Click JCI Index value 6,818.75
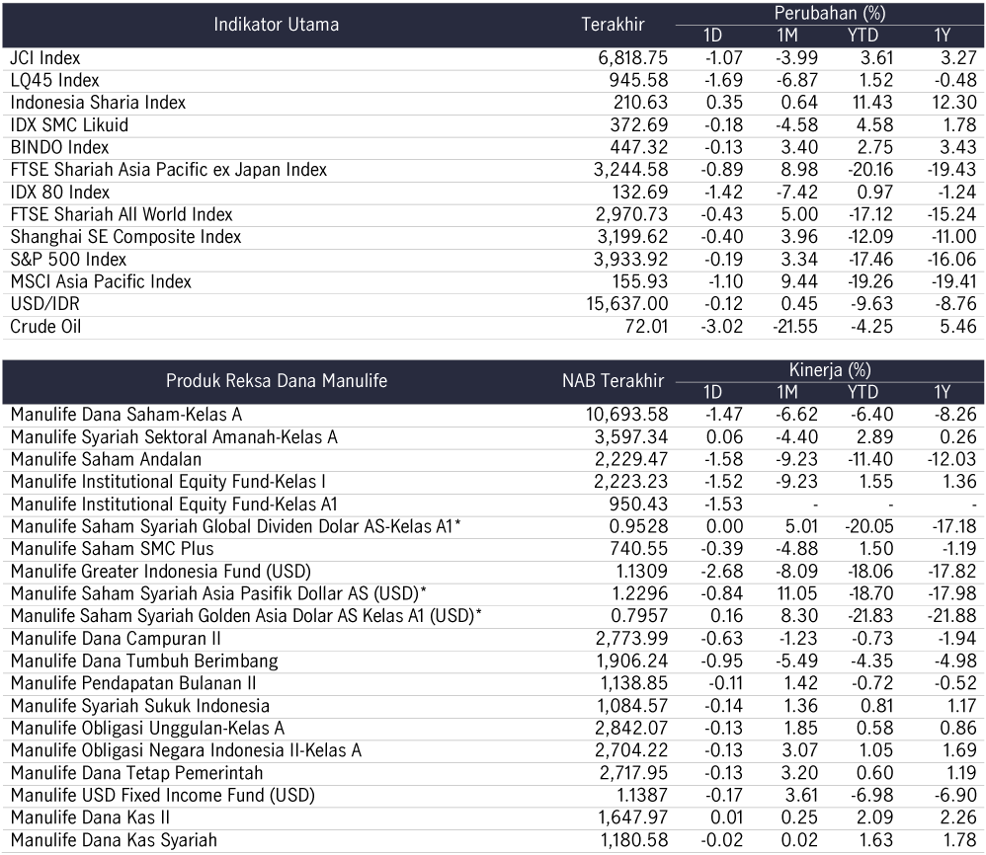The width and height of the screenshot is (986, 855). tap(632, 58)
